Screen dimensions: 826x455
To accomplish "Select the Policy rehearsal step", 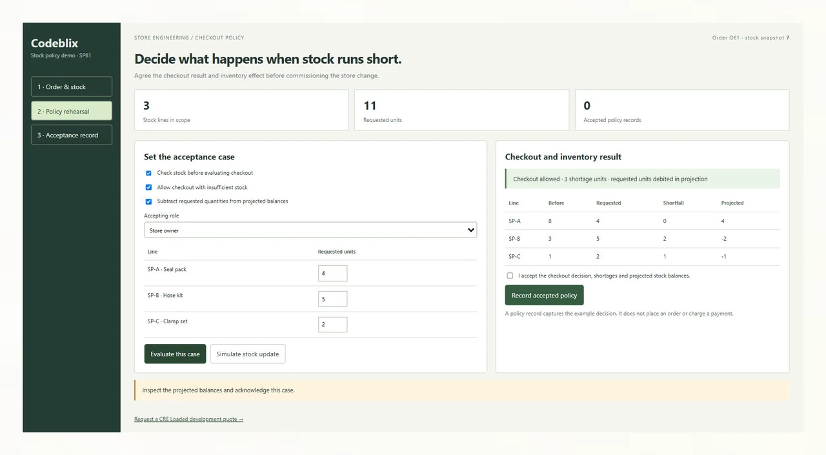I will click(72, 111).
